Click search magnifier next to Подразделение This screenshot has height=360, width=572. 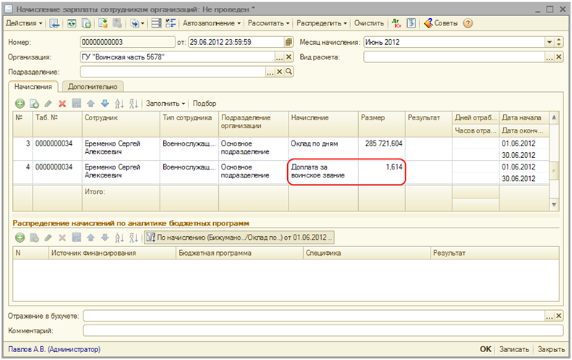click(x=289, y=72)
